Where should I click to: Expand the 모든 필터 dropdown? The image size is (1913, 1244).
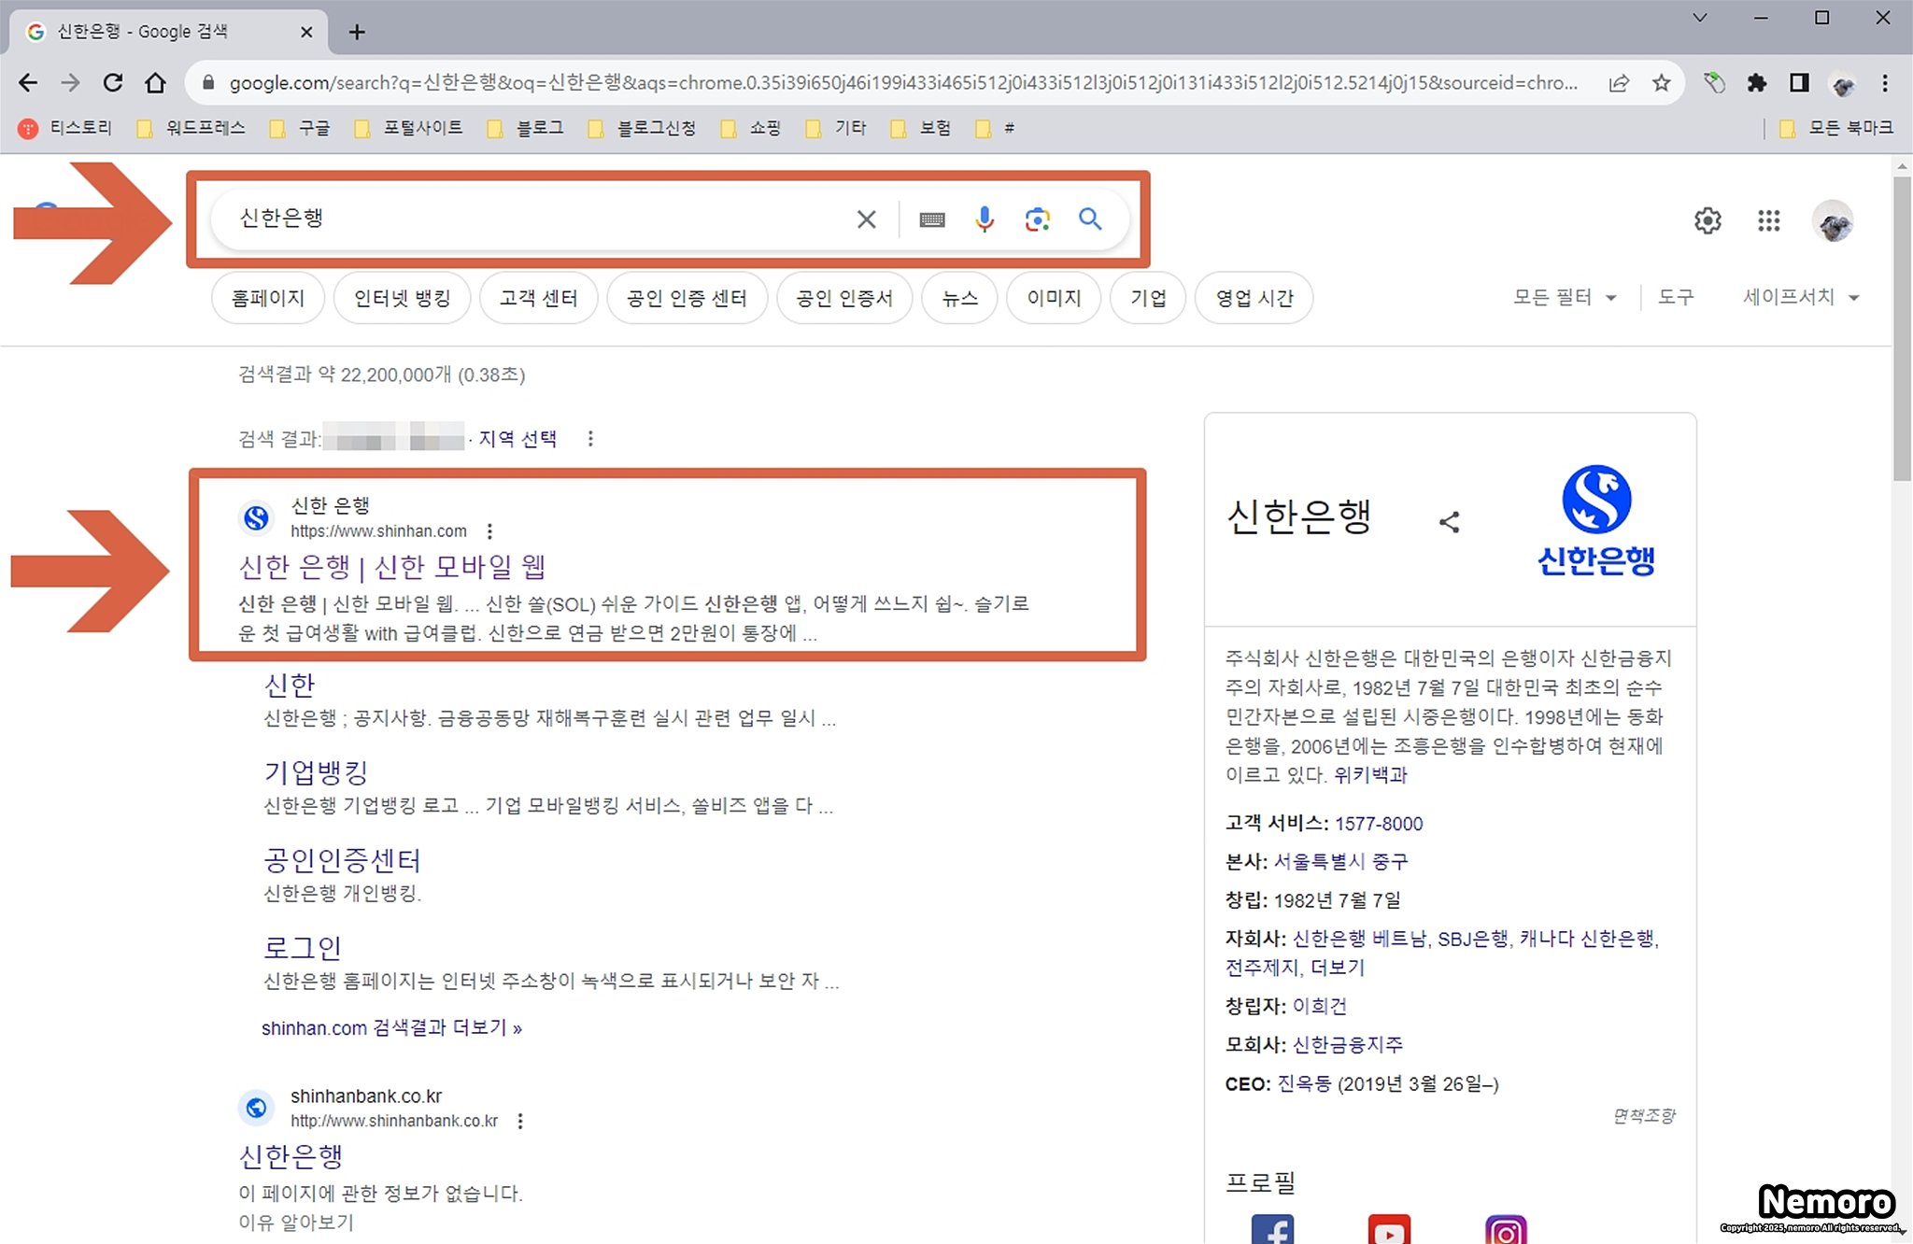1565,298
